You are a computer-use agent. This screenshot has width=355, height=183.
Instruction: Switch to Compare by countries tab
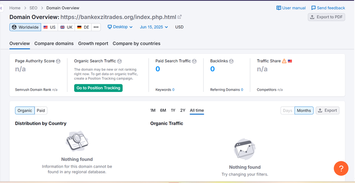point(137,43)
